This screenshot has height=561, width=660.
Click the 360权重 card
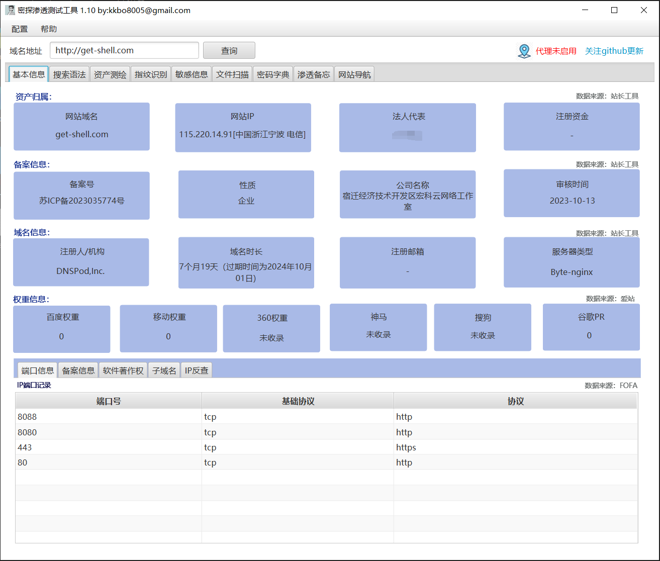point(271,329)
